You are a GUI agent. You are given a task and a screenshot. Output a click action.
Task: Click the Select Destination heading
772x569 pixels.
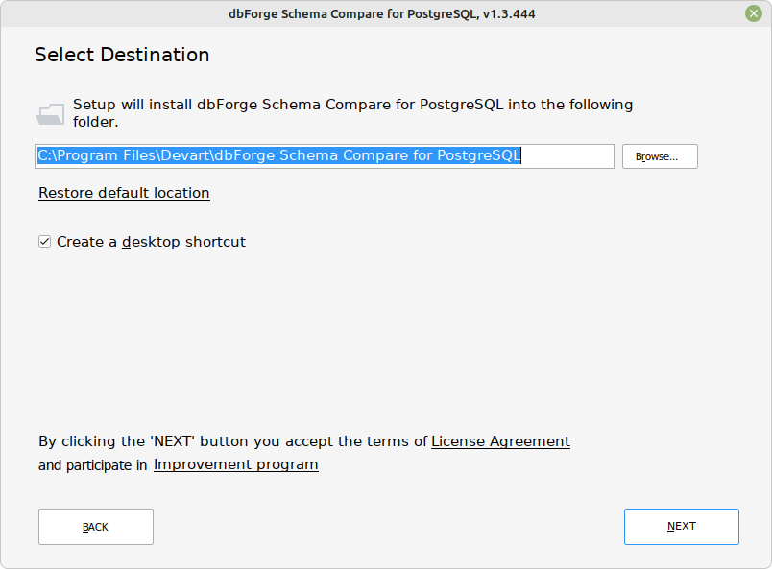point(122,55)
